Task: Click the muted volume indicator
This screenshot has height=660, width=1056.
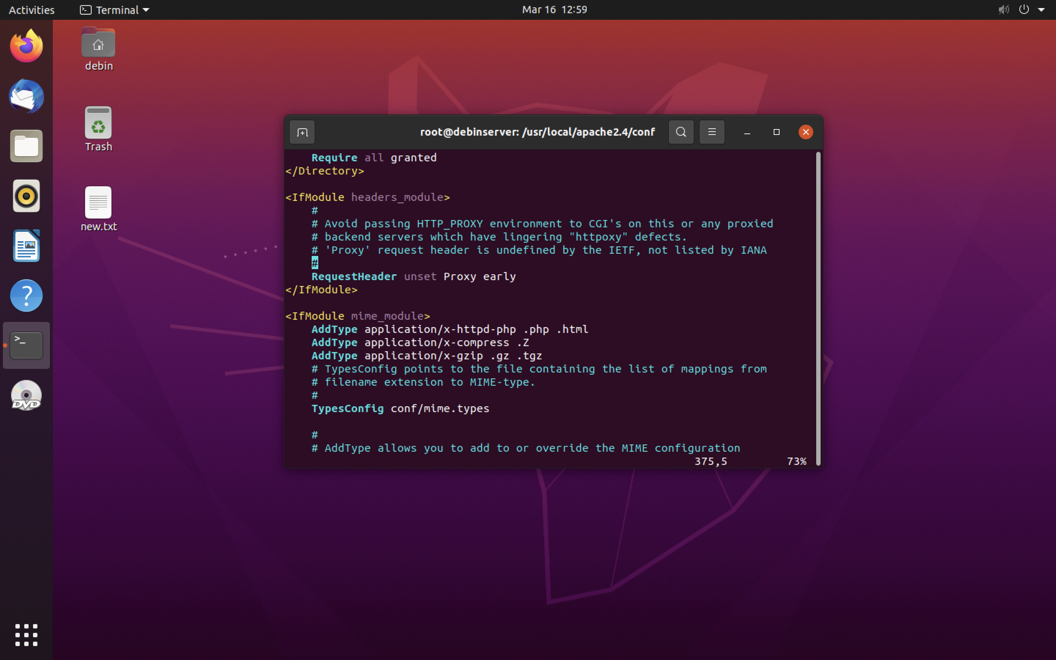Action: pyautogui.click(x=1003, y=10)
